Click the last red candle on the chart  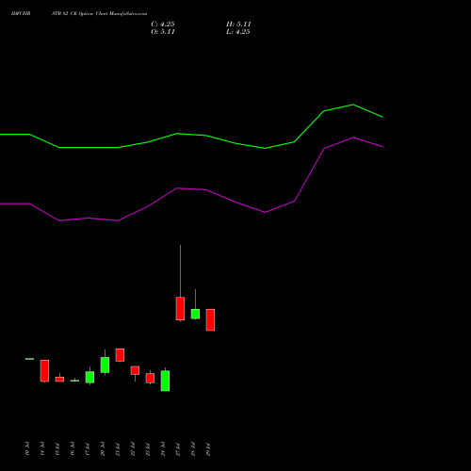click(x=210, y=320)
